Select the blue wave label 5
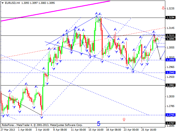 (98, 124)
